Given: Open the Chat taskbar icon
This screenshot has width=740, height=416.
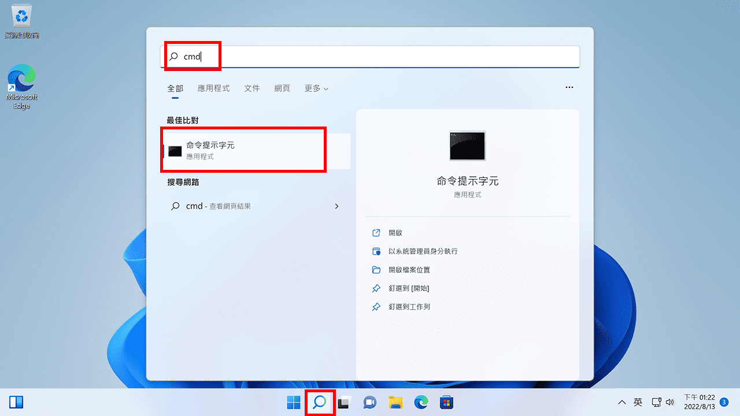Looking at the screenshot, I should pos(370,403).
